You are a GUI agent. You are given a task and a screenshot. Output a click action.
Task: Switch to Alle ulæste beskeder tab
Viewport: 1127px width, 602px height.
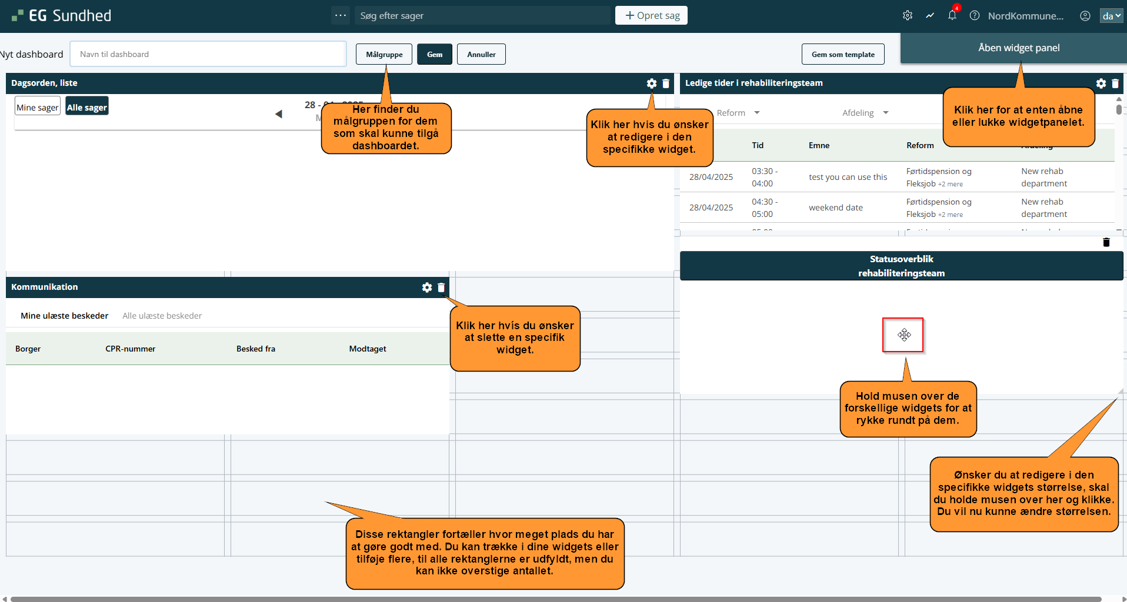(x=162, y=316)
